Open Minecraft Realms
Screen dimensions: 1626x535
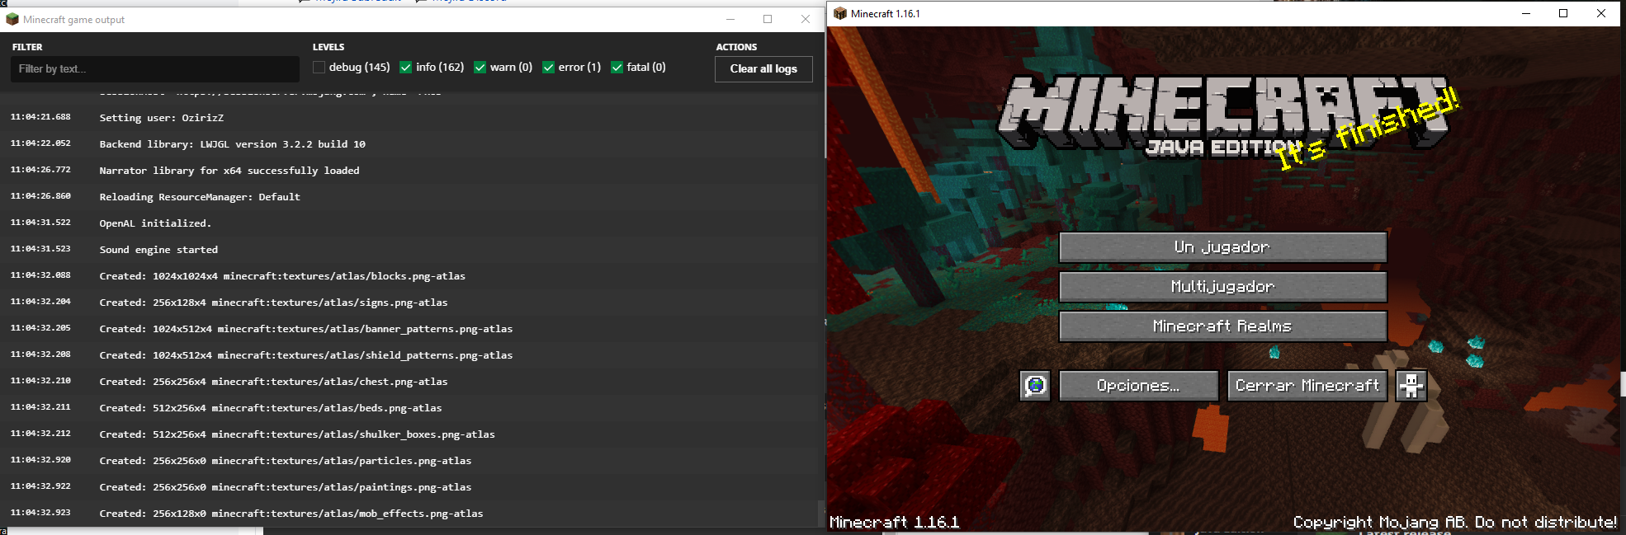(1222, 326)
